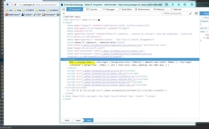Select the html breadcrumb at the bottom
209x129 pixels.
click(67, 120)
